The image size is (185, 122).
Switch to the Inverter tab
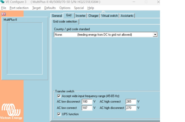click(80, 16)
